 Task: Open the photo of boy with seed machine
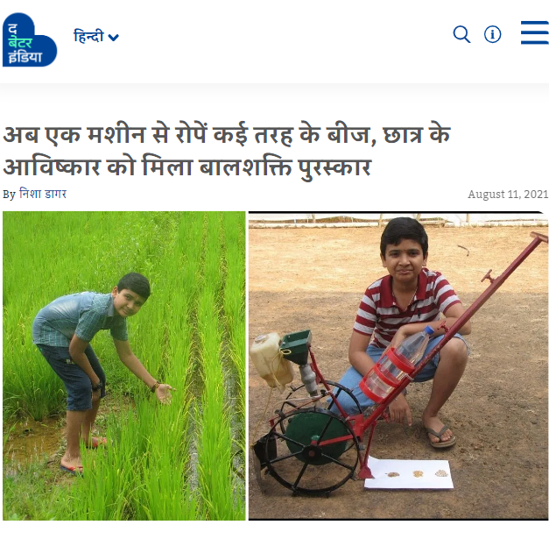point(398,365)
